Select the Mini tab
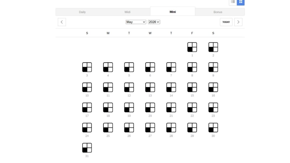 [x=172, y=12]
